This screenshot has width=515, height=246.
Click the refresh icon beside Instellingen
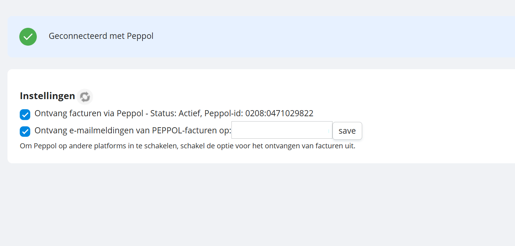click(85, 97)
